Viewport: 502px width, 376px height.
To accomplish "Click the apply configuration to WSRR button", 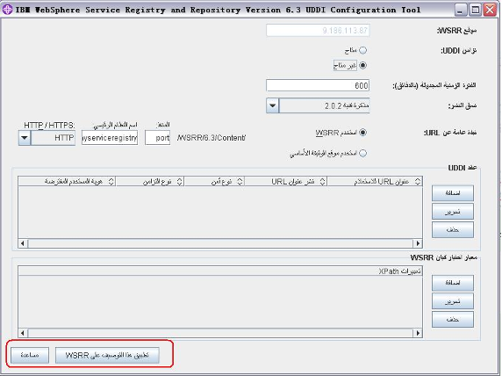I will pyautogui.click(x=107, y=355).
